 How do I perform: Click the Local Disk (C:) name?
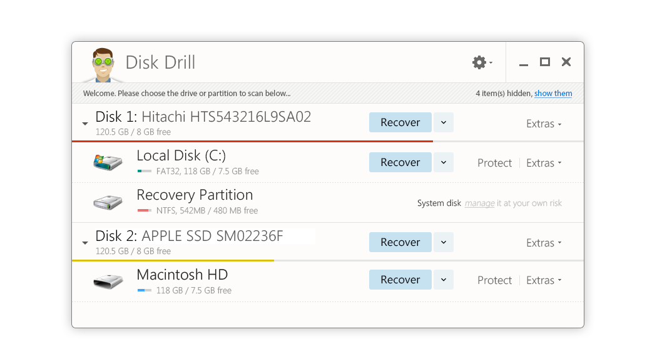click(x=181, y=156)
